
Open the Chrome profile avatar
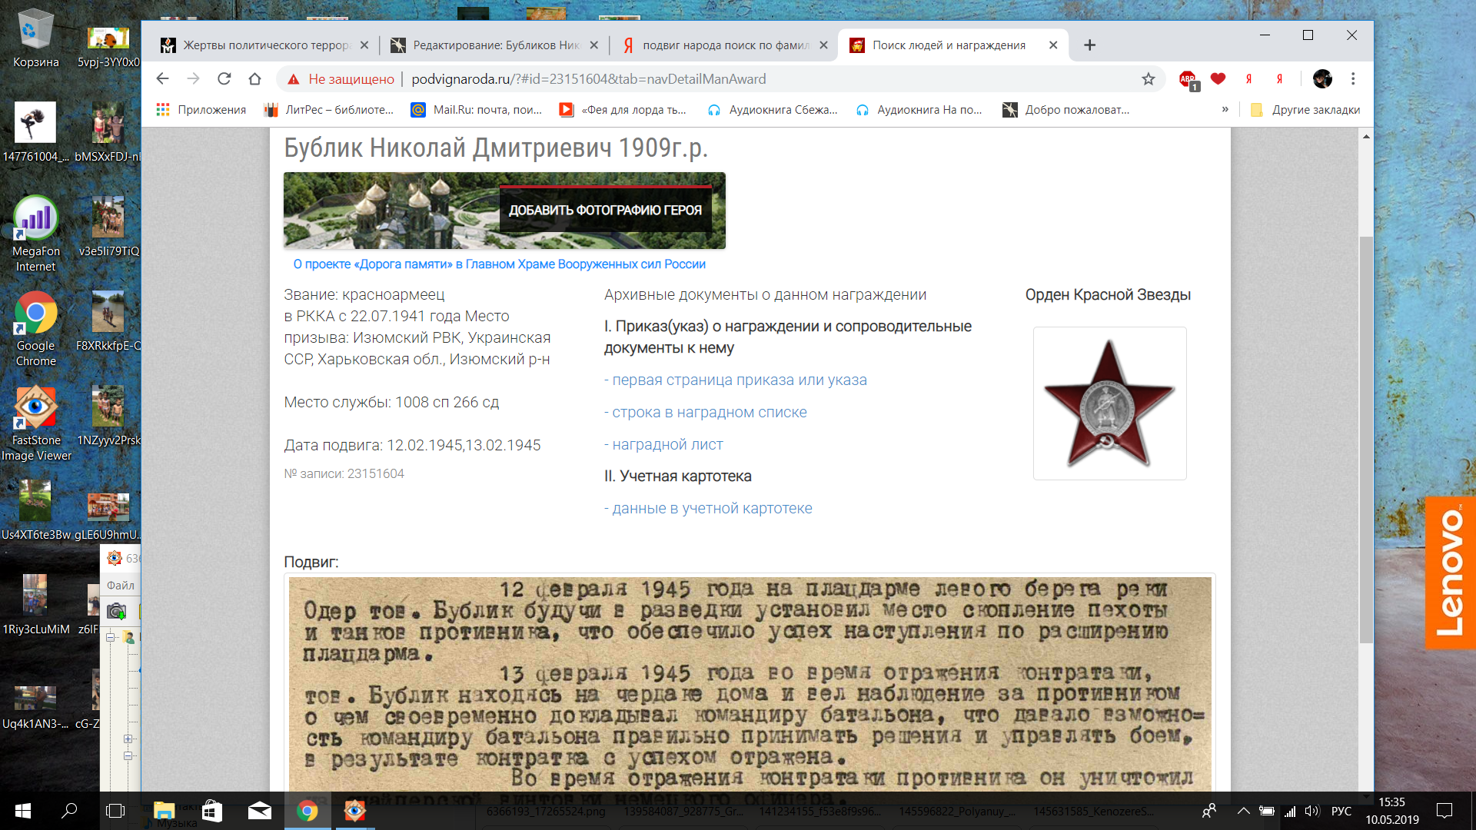[1322, 78]
